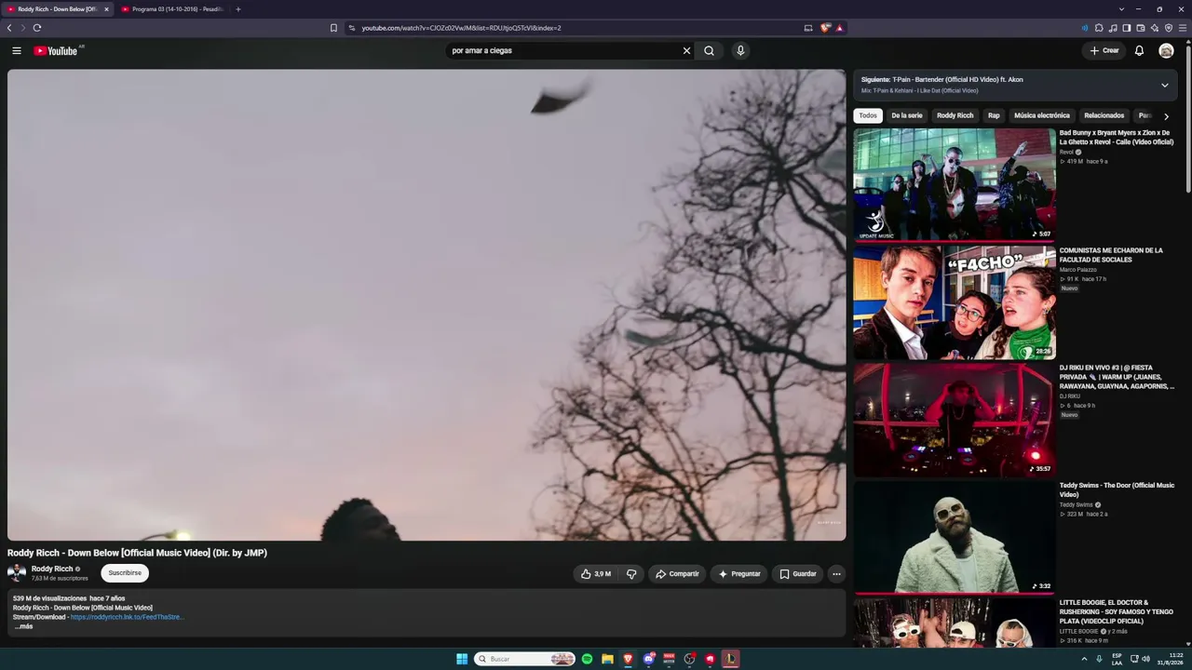Open the Roddy Ricch channel name
1192x670 pixels.
pos(52,569)
